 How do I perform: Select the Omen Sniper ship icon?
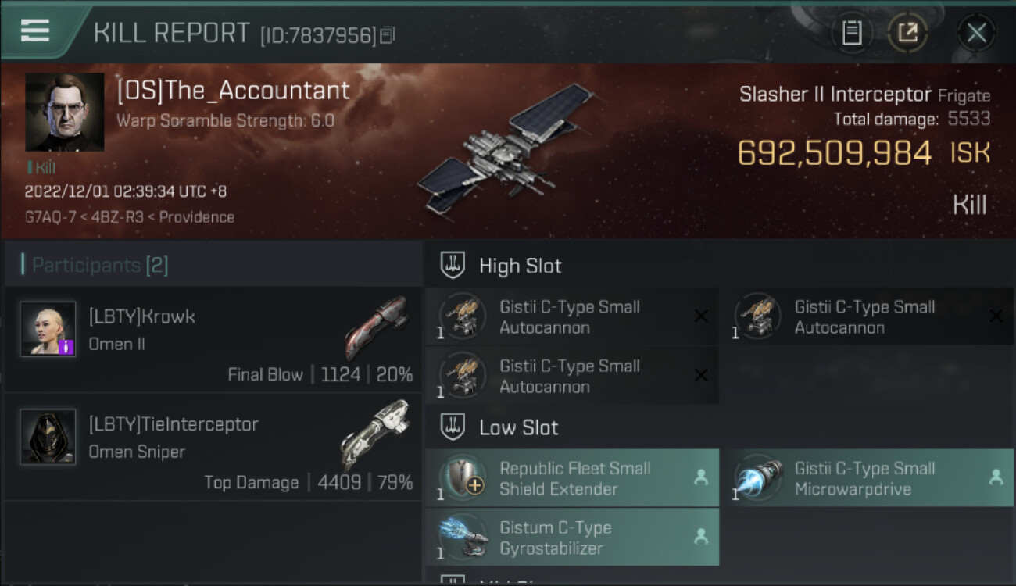(376, 434)
